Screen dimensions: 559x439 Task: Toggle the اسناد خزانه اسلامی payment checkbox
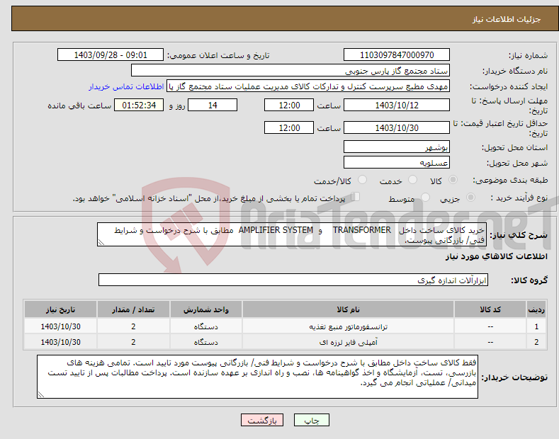coord(356,197)
